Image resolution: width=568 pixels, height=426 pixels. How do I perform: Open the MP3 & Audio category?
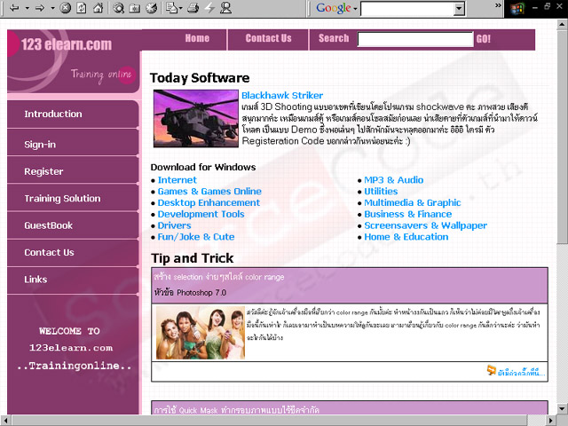(x=394, y=180)
